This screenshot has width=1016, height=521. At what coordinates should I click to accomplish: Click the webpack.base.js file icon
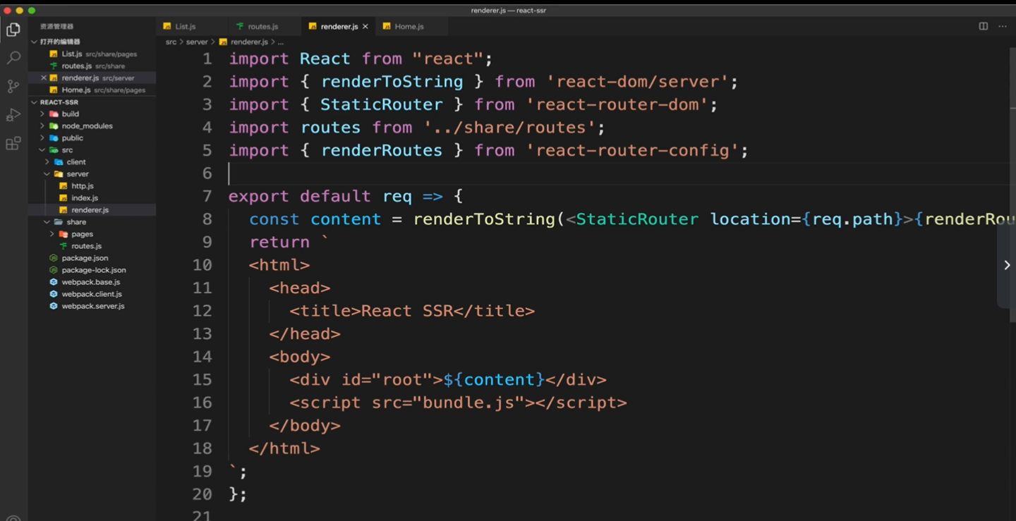(54, 282)
